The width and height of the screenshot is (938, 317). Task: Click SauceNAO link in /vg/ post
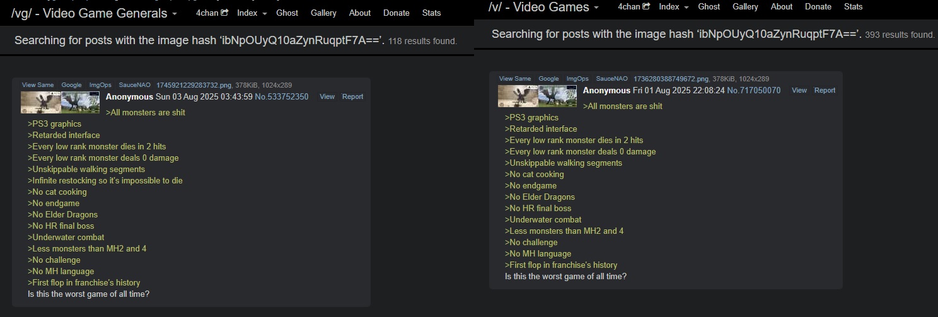pos(135,85)
